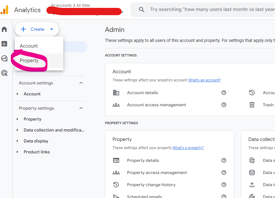Click the Data import upload icon
275x198 pixels.
point(252,185)
